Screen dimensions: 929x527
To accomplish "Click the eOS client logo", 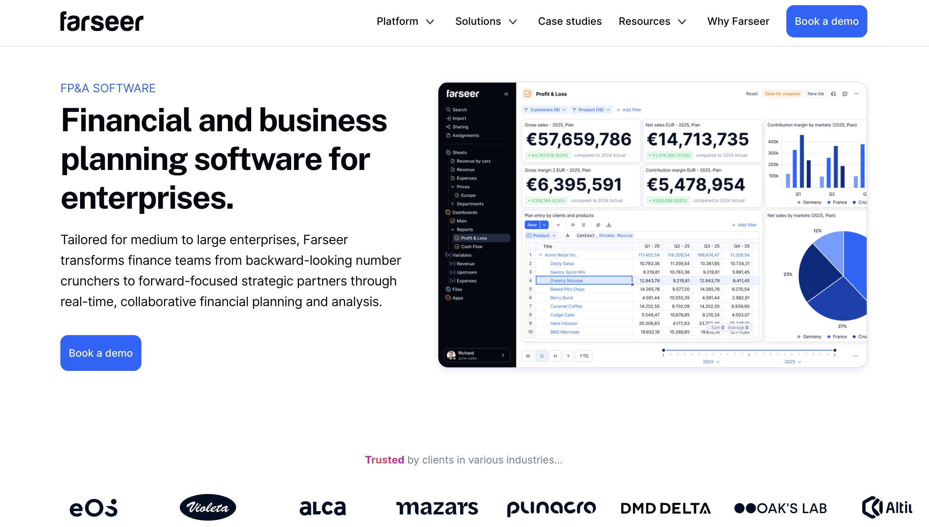I will [93, 508].
